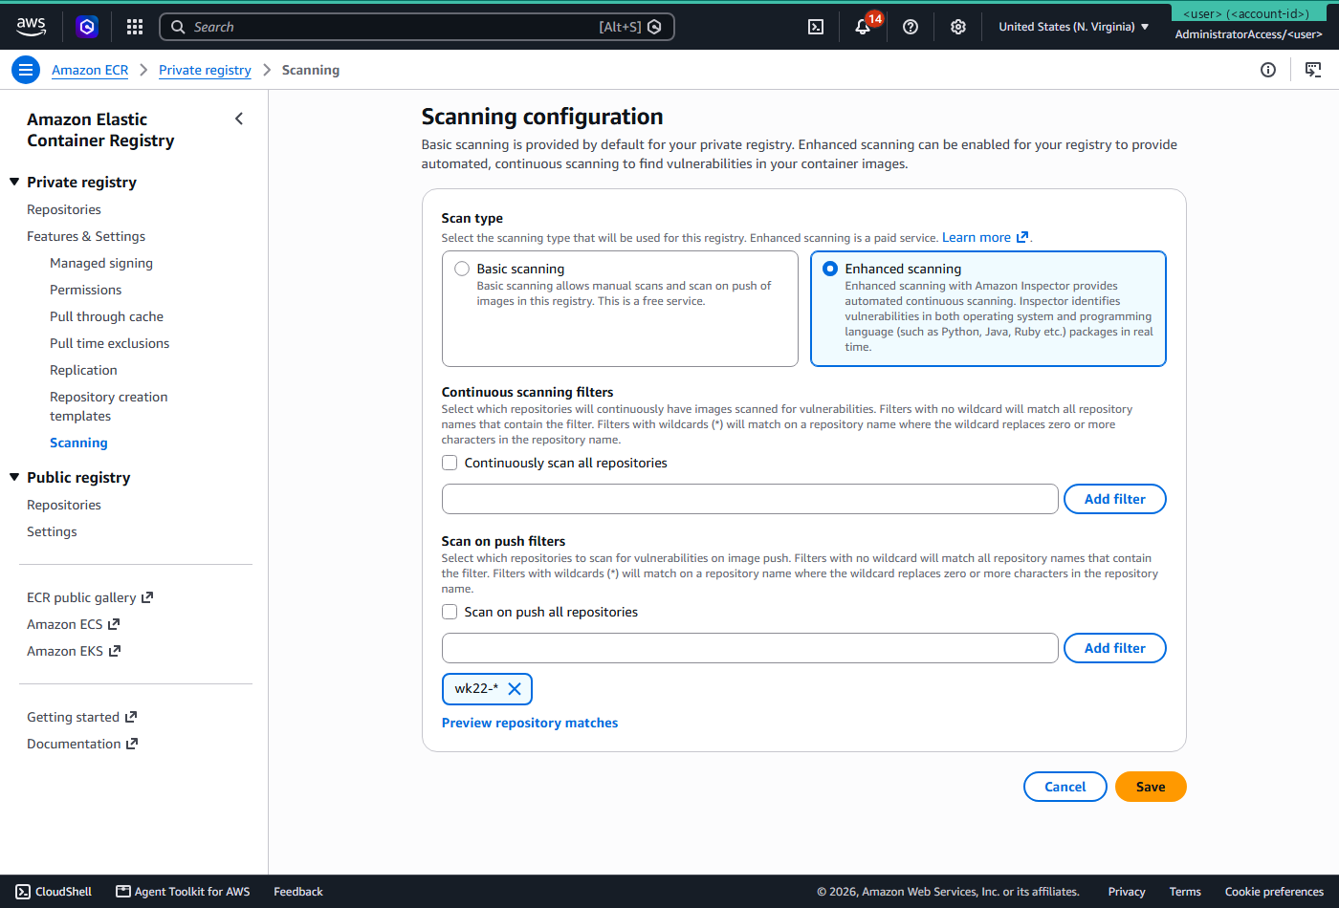Collapse the ECR side navigation panel
The image size is (1339, 908).
coord(239,119)
